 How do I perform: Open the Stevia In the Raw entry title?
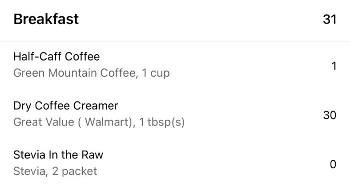pyautogui.click(x=58, y=155)
